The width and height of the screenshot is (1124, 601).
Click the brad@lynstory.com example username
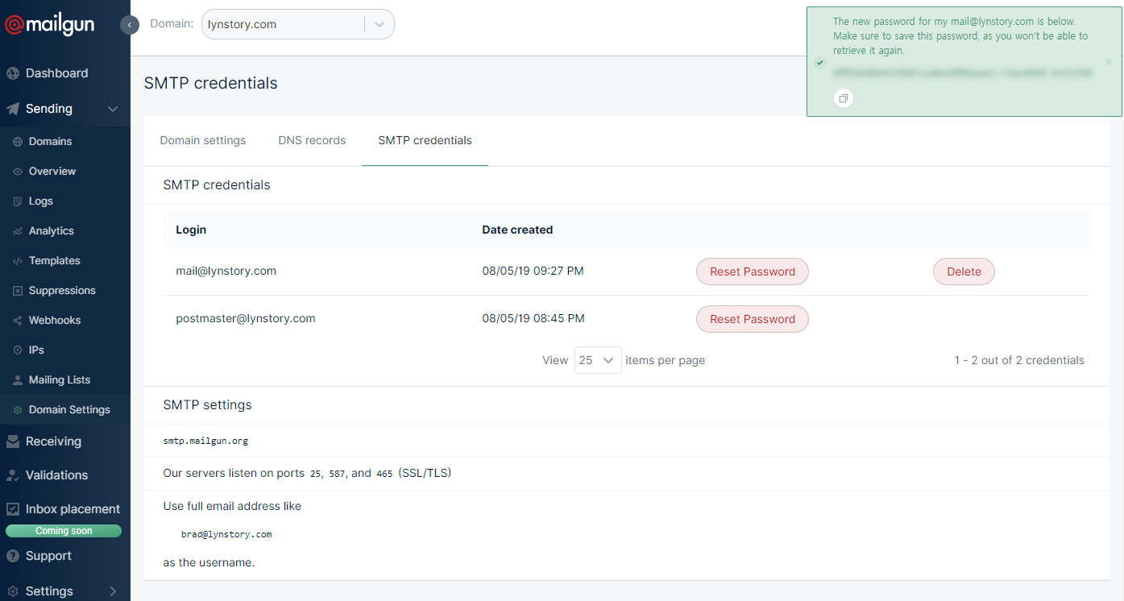[226, 534]
